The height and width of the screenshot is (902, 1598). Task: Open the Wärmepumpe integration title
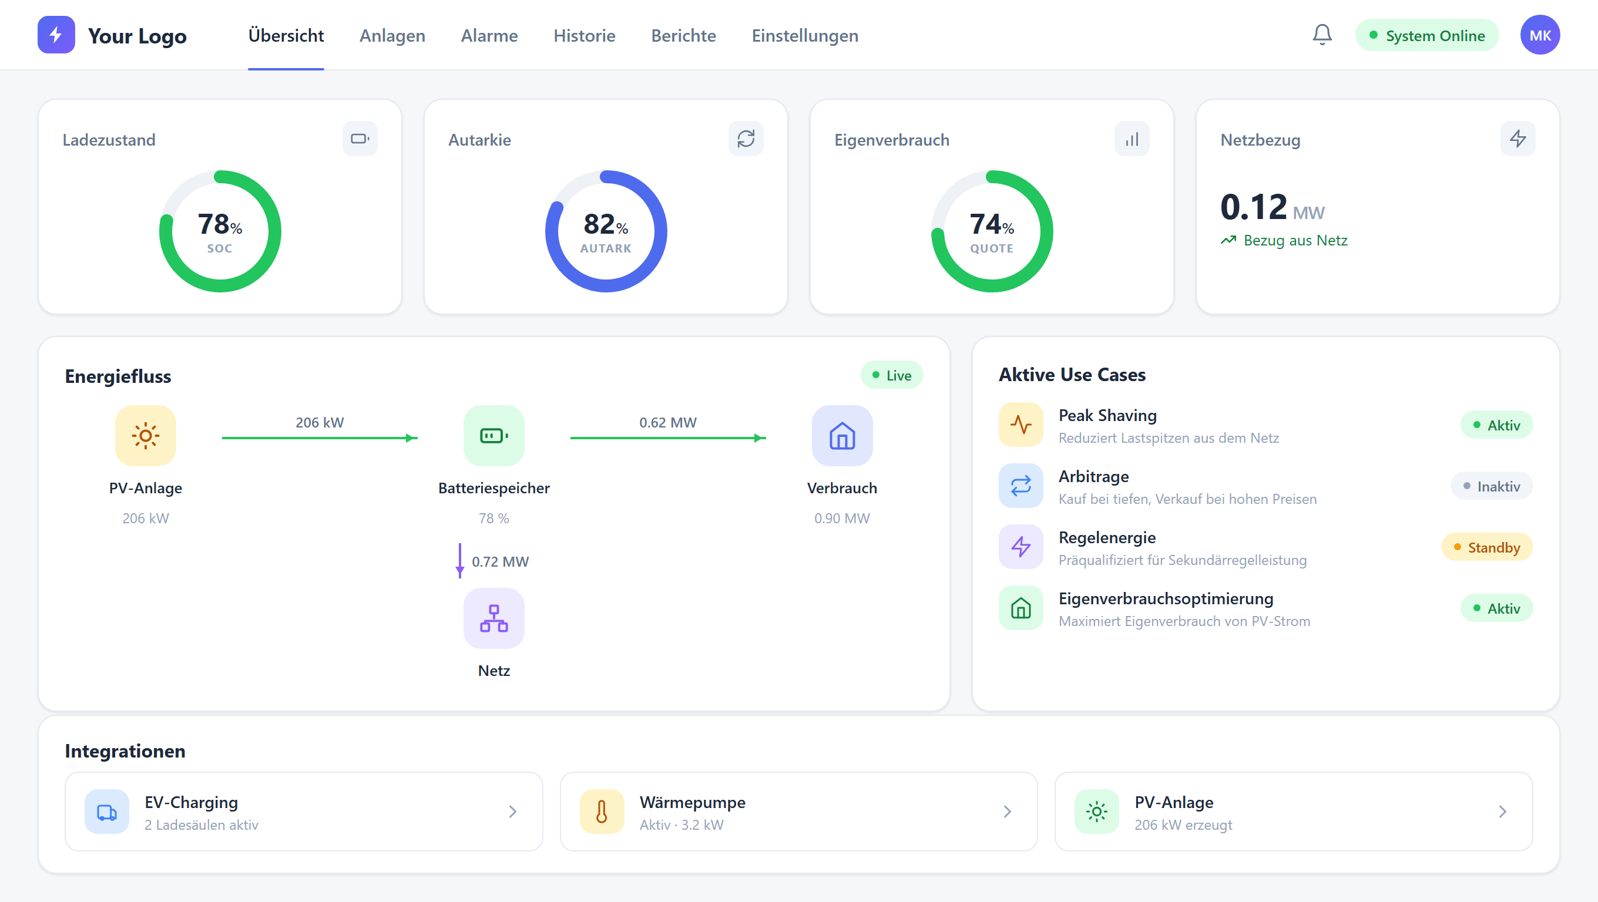[692, 802]
